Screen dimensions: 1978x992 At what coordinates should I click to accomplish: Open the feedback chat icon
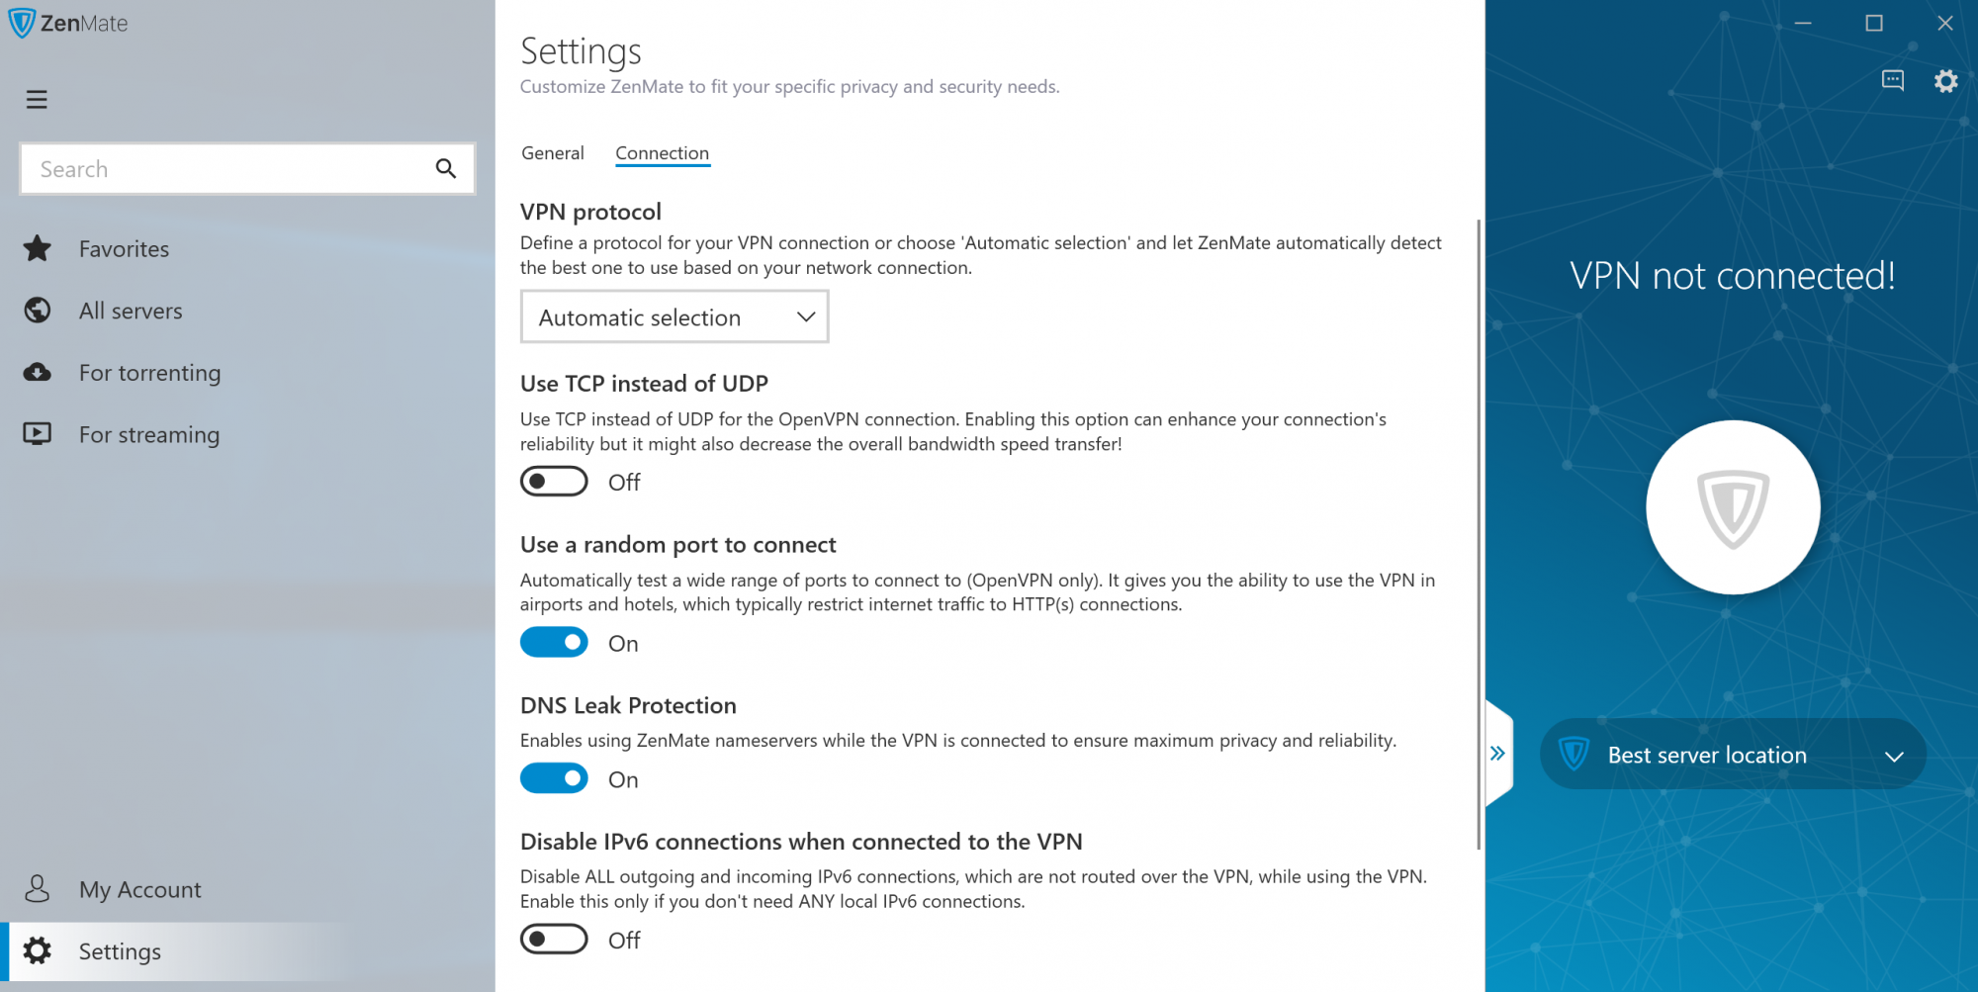click(x=1892, y=81)
